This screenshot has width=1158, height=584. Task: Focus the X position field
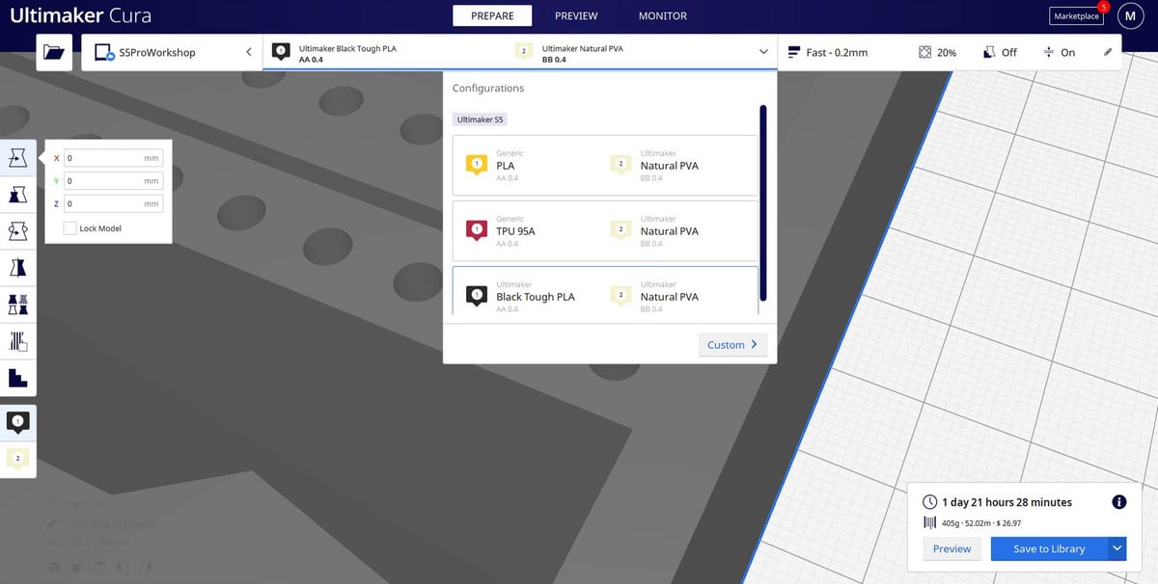[113, 158]
